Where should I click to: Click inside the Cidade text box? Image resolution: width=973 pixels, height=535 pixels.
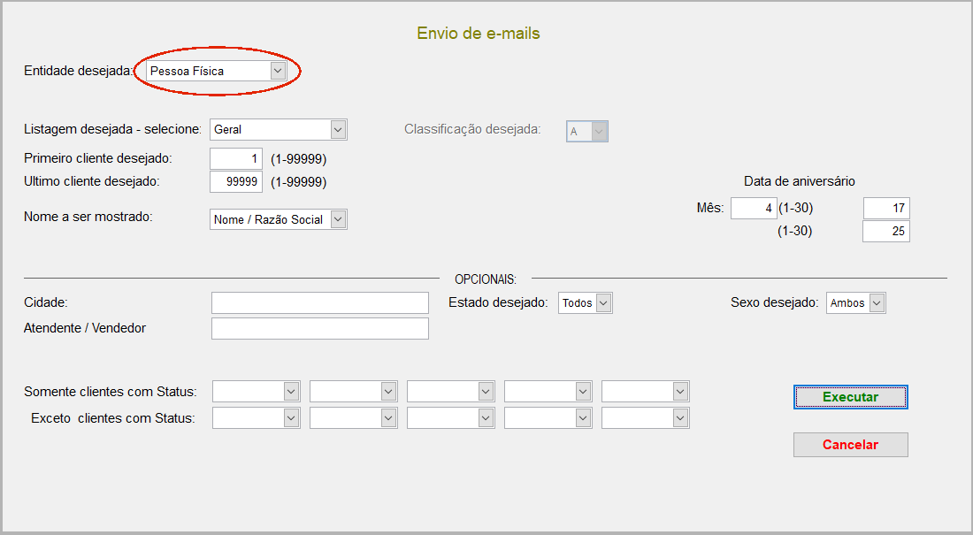(x=319, y=302)
